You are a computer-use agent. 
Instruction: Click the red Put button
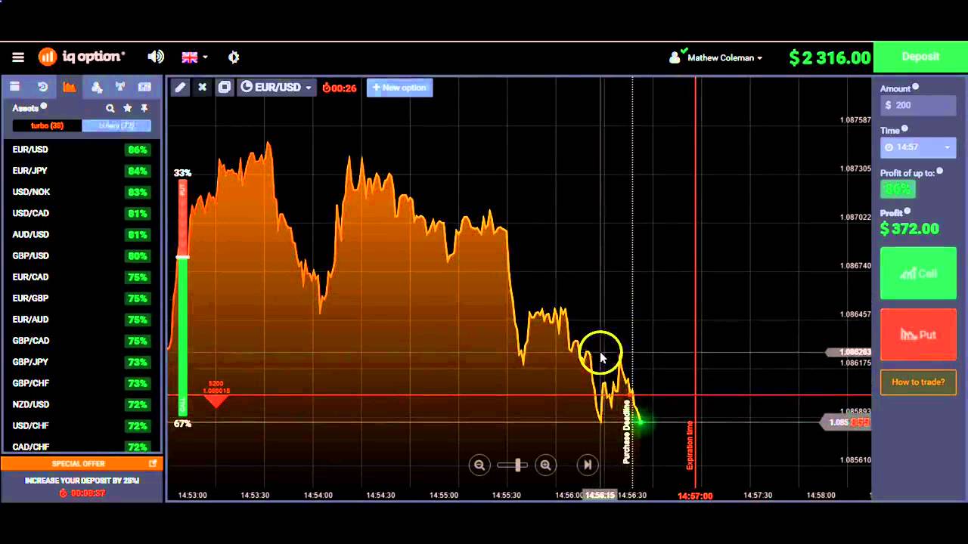(x=918, y=335)
